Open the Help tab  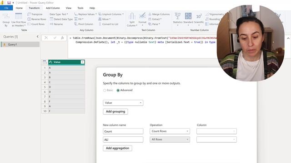coord(92,8)
